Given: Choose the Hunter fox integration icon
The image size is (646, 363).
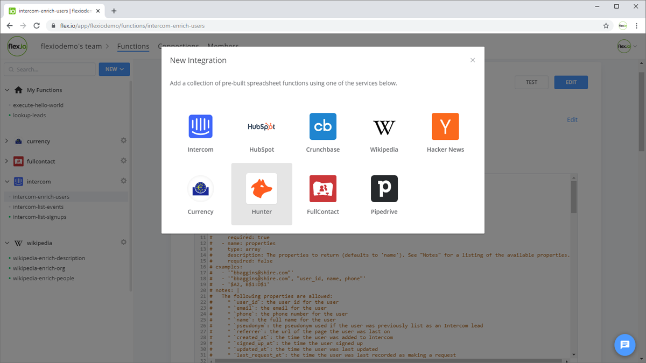Looking at the screenshot, I should (262, 189).
